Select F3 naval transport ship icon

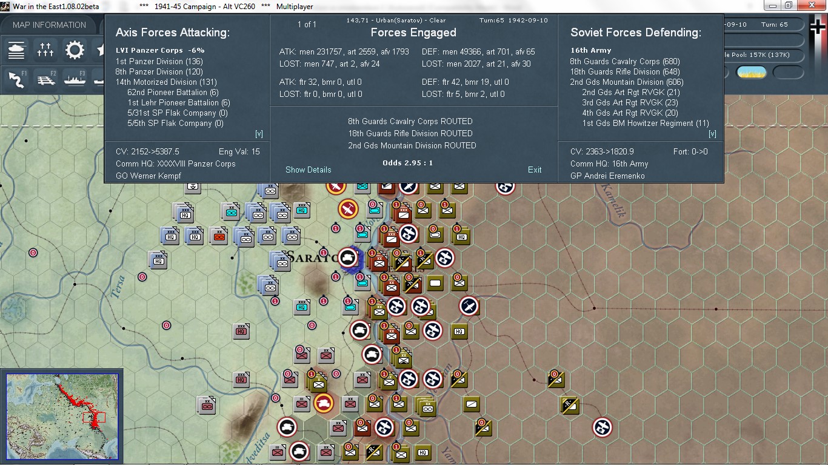point(76,80)
